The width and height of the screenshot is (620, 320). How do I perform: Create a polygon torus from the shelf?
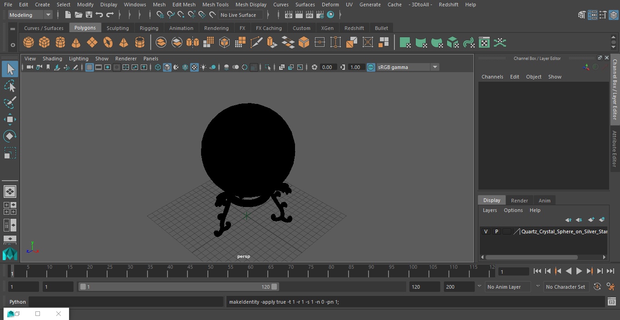[108, 43]
